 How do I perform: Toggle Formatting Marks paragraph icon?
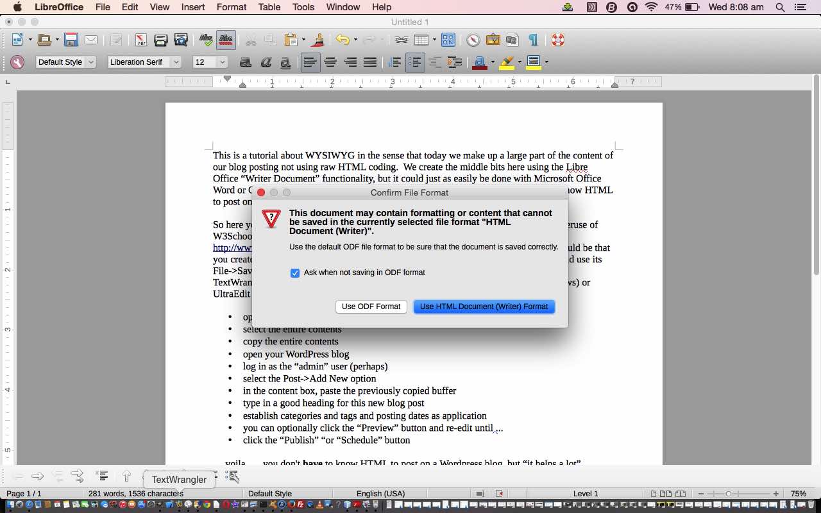click(x=532, y=40)
